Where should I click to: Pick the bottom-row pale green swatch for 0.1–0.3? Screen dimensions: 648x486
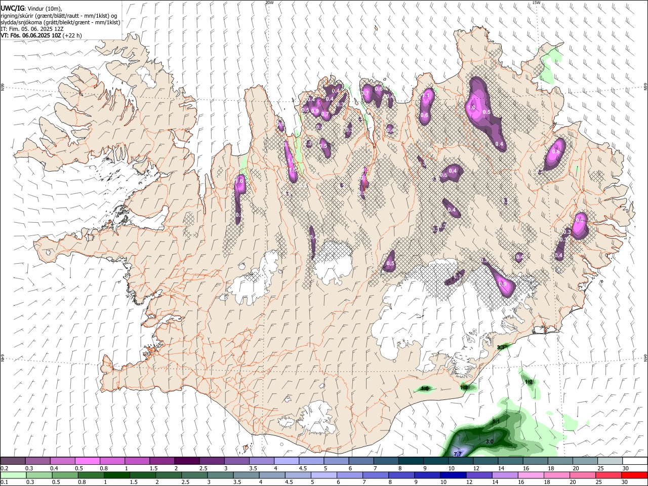(x=13, y=475)
